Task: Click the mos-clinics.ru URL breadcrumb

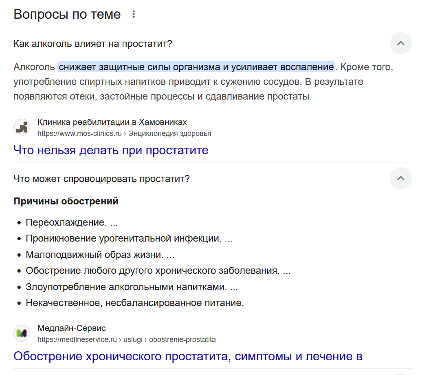Action: pyautogui.click(x=124, y=133)
